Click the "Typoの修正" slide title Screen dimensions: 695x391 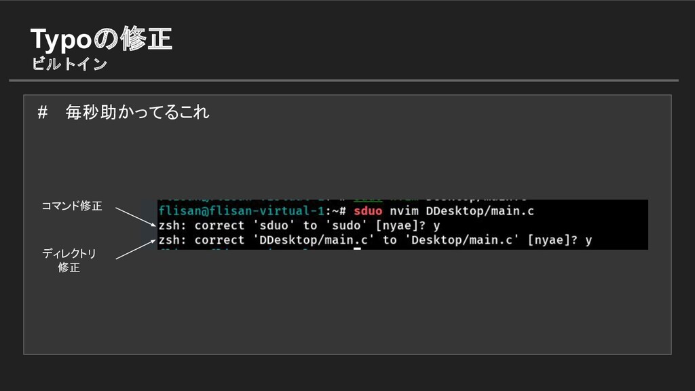click(102, 41)
